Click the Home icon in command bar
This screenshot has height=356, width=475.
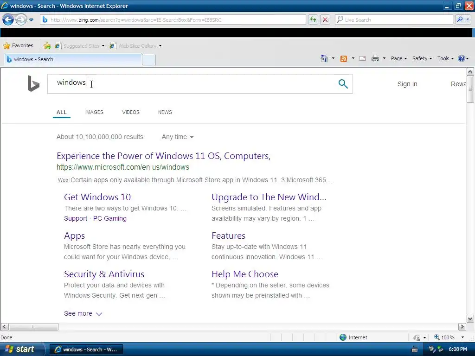[324, 58]
